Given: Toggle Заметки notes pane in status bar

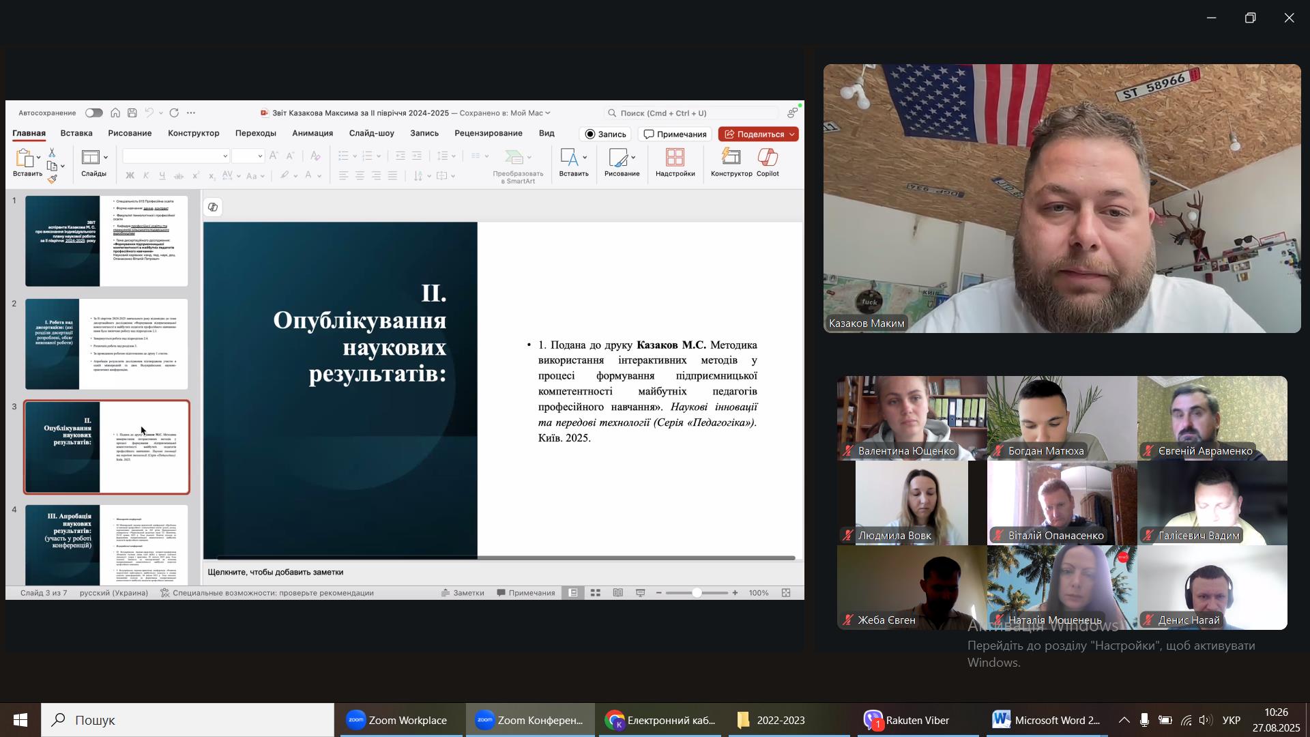Looking at the screenshot, I should (x=463, y=593).
